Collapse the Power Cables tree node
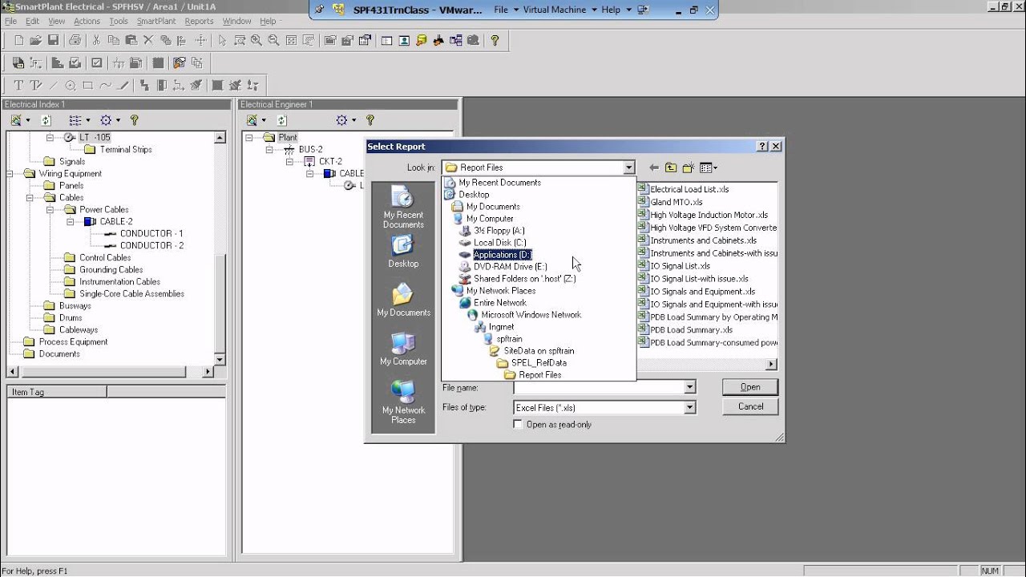 (x=50, y=210)
